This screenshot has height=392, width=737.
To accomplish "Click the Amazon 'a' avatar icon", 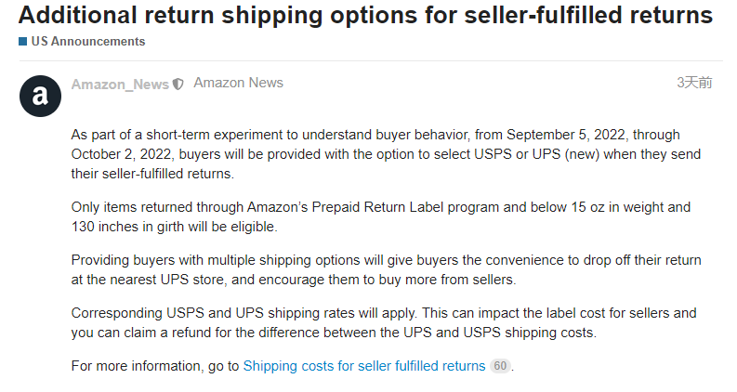I will (40, 96).
